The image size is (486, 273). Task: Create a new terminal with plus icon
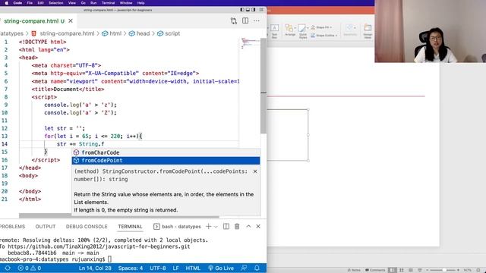[209, 227]
